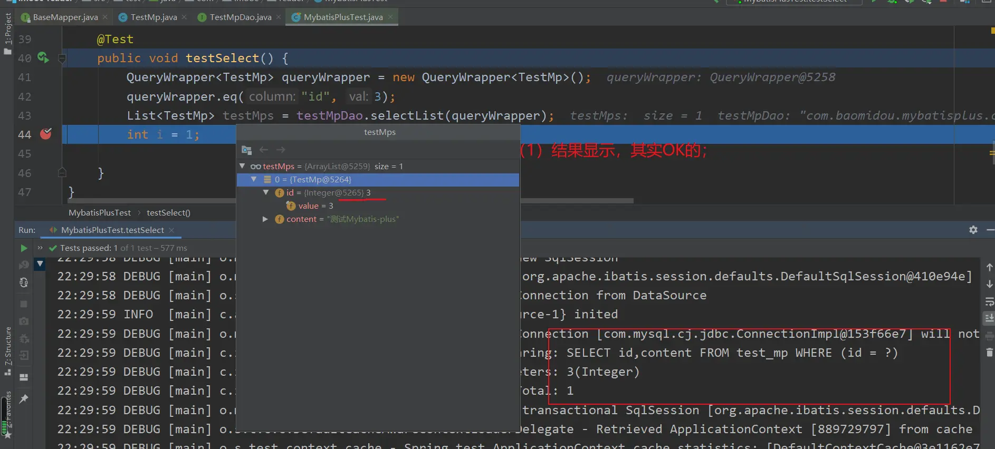Click testSelect() in the breadcrumb bar
995x449 pixels.
[x=168, y=213]
